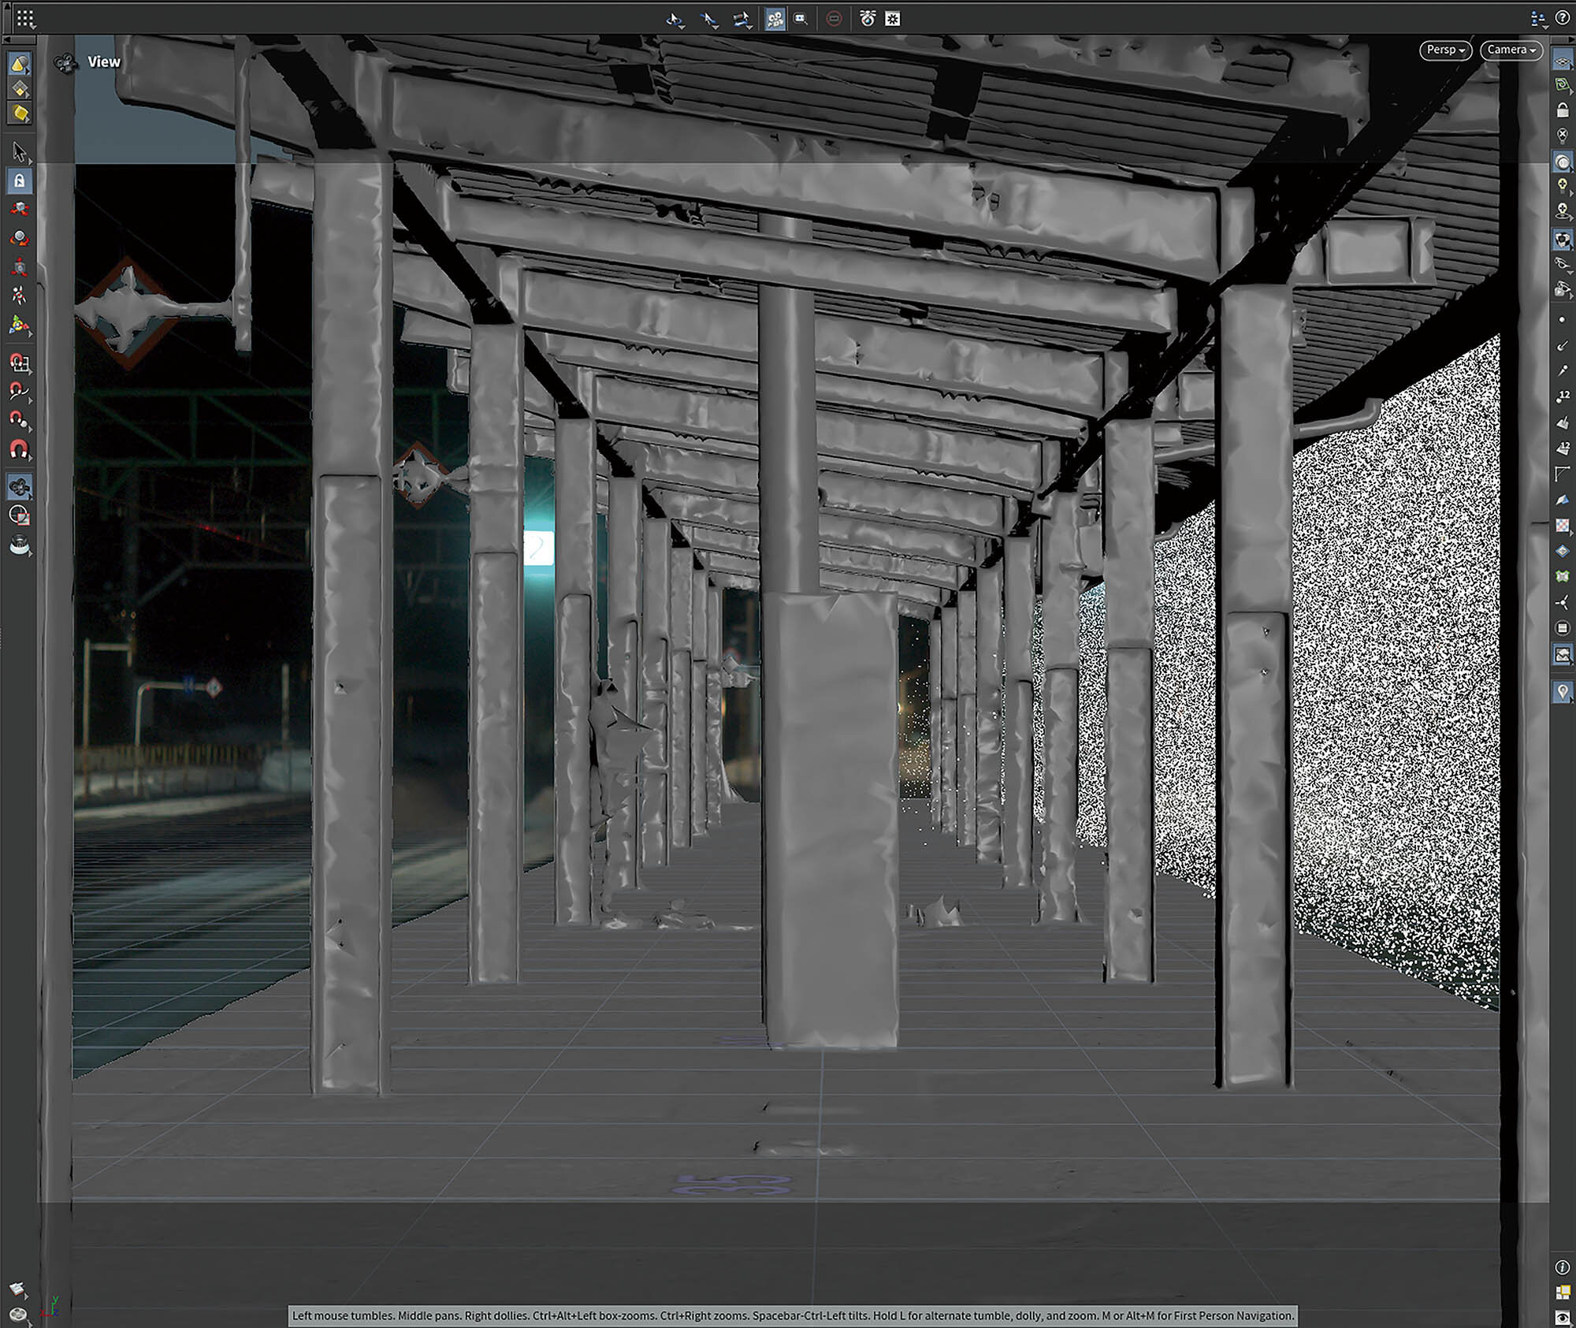The height and width of the screenshot is (1328, 1576).
Task: Click the display options info icon
Action: pos(1562,1267)
